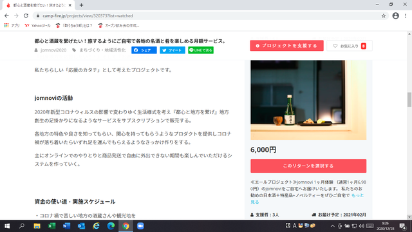The height and width of the screenshot is (232, 412).
Task: Open the Windows Start menu
Action: pos(7,226)
